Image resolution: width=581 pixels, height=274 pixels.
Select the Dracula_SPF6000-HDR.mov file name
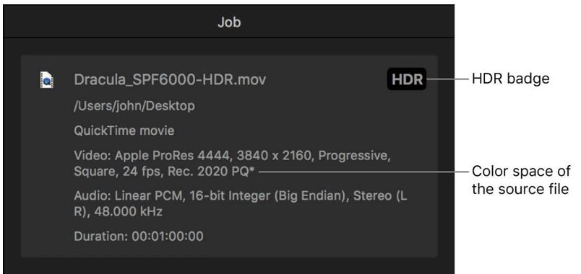[170, 79]
